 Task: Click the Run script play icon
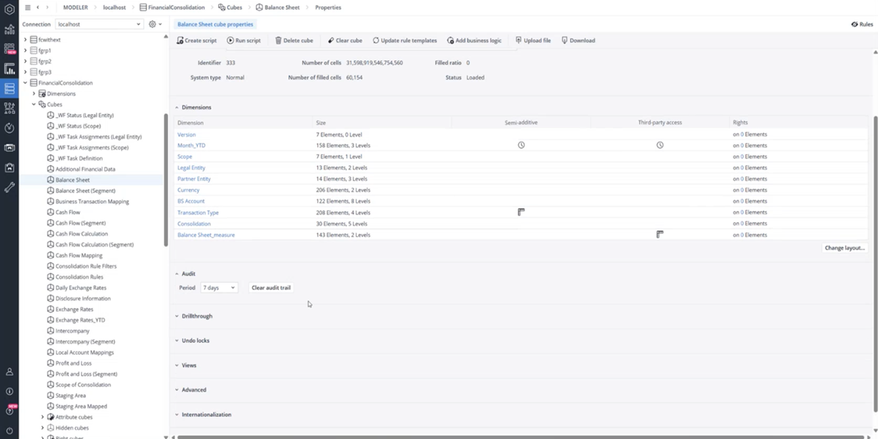(230, 40)
